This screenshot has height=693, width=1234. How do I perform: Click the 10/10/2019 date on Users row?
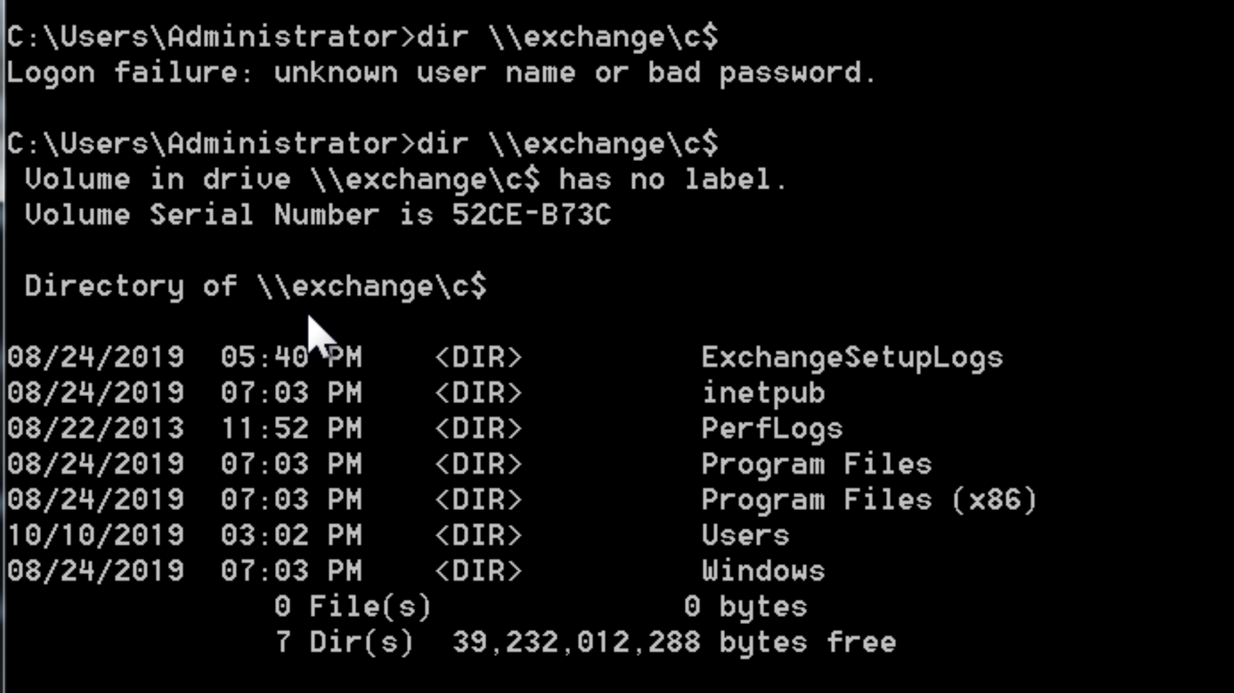[x=96, y=535]
